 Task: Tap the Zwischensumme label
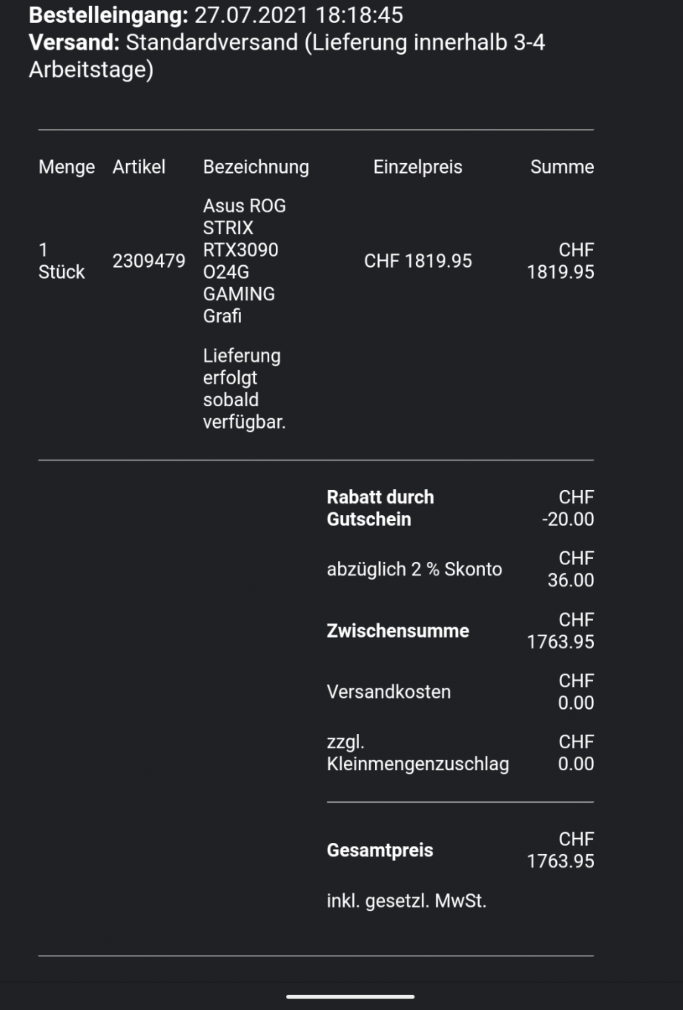click(397, 631)
